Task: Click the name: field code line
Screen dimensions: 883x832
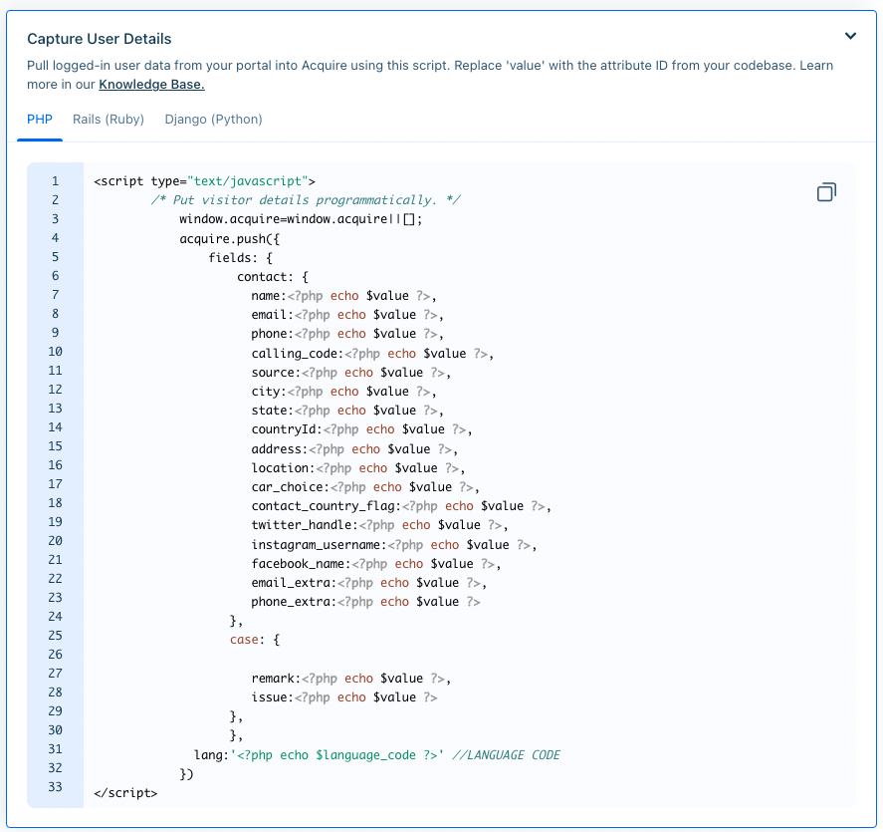Action: [x=343, y=296]
